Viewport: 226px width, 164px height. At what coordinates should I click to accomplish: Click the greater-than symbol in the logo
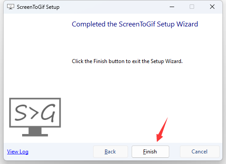pos(34,113)
